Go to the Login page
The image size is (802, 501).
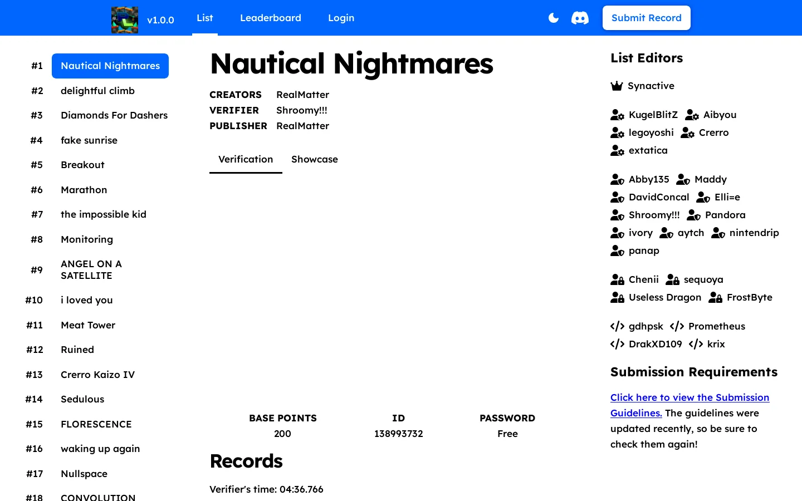point(341,18)
